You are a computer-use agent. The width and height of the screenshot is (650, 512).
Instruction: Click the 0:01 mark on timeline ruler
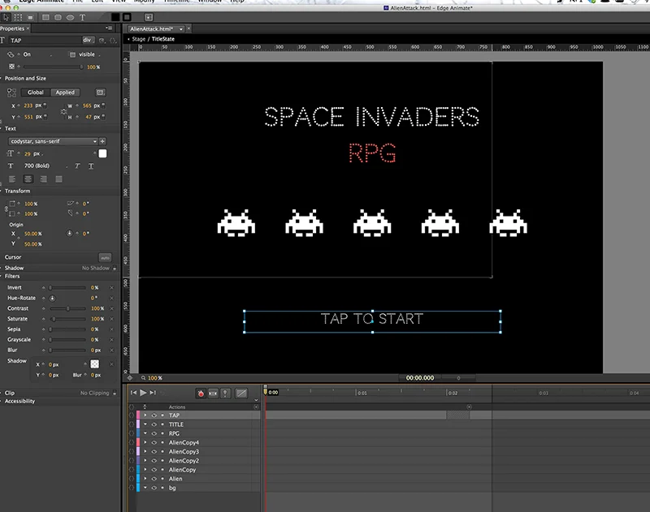tap(362, 393)
